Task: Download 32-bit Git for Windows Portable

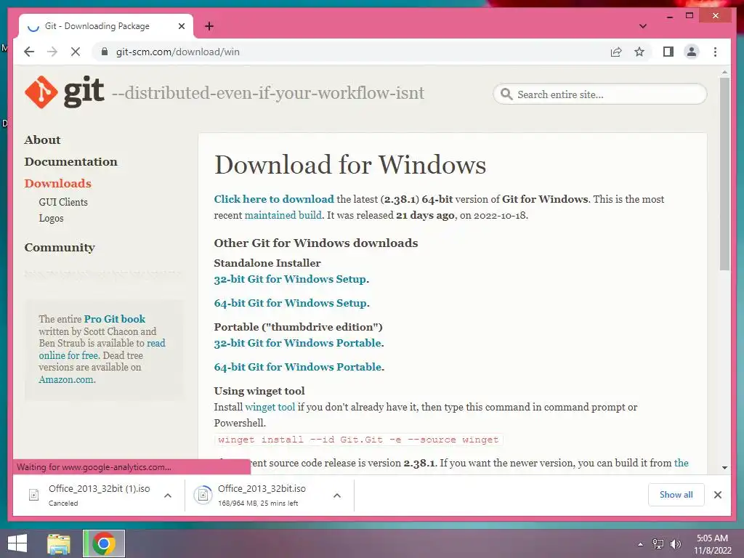Action: 297,343
